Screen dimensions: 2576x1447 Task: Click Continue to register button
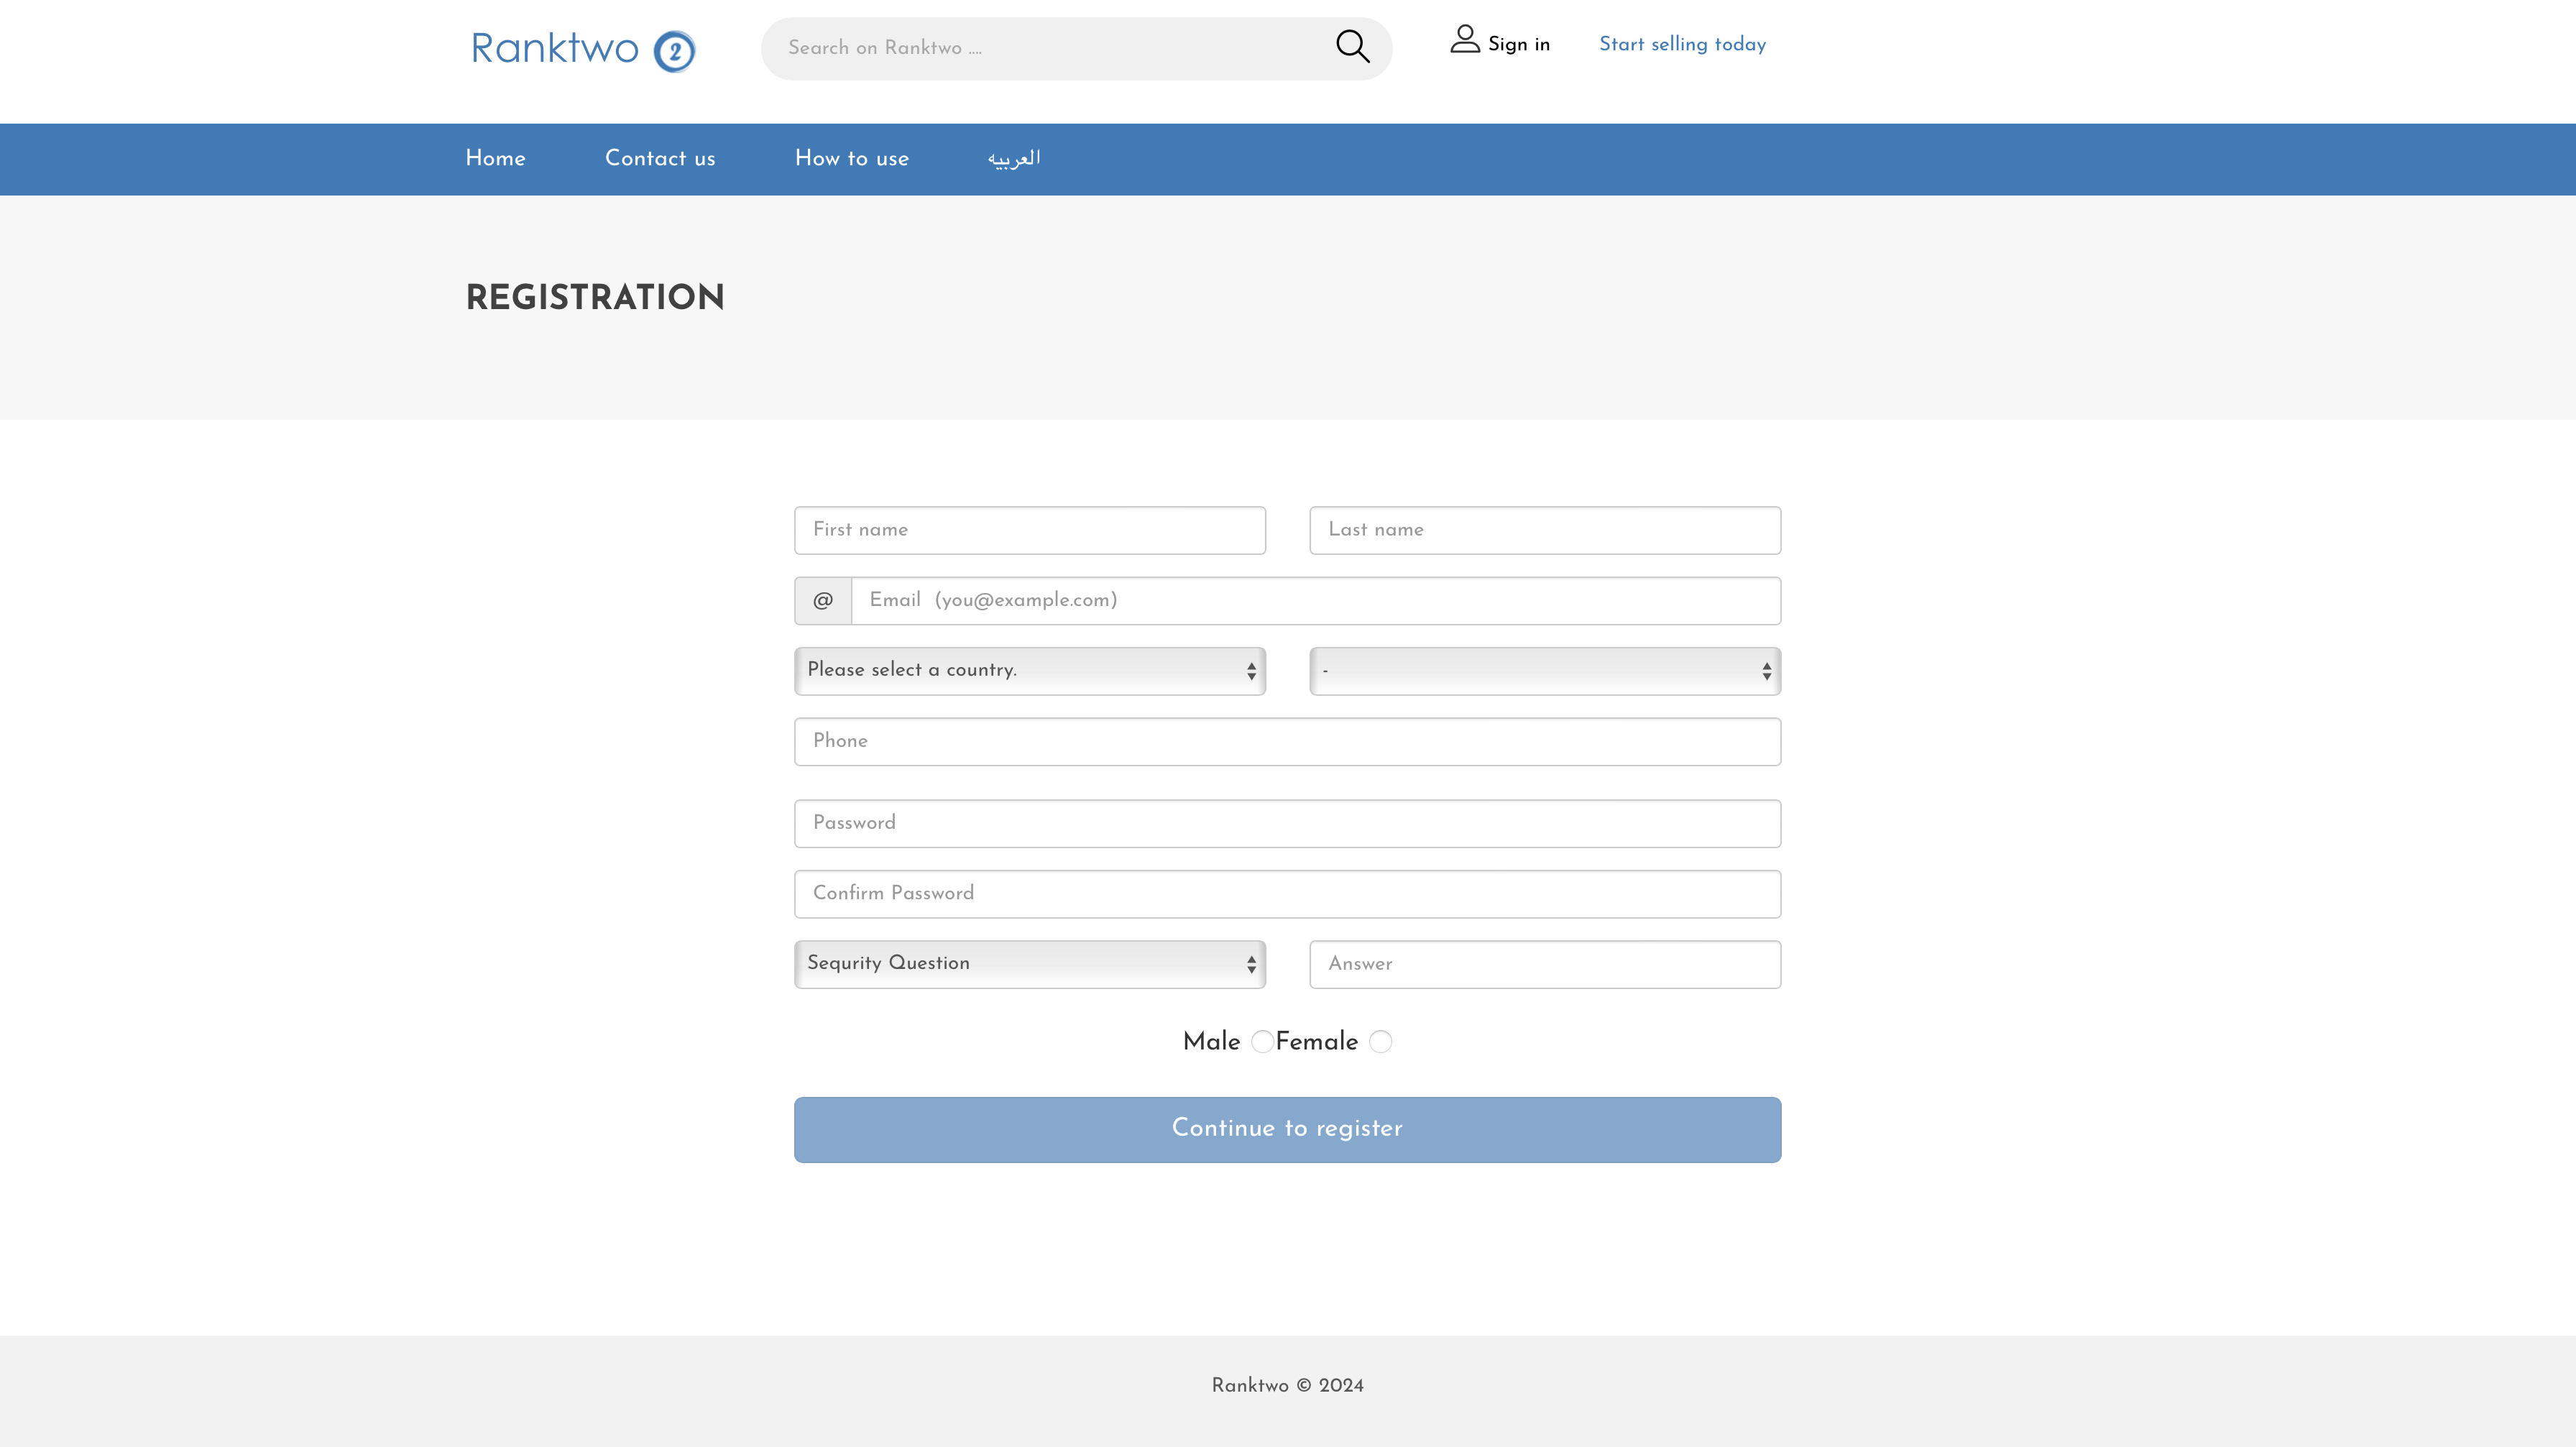point(1287,1130)
